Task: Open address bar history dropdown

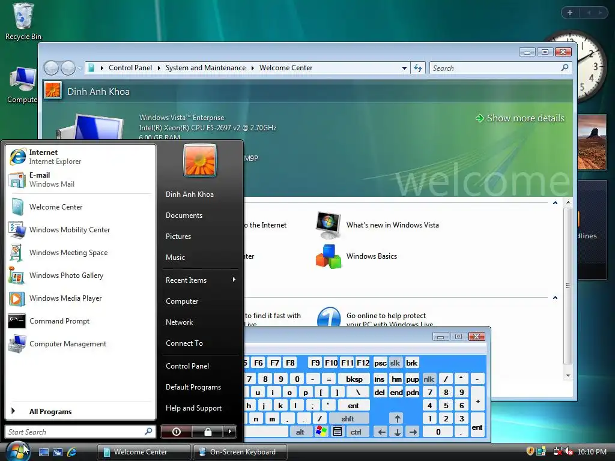Action: [404, 68]
